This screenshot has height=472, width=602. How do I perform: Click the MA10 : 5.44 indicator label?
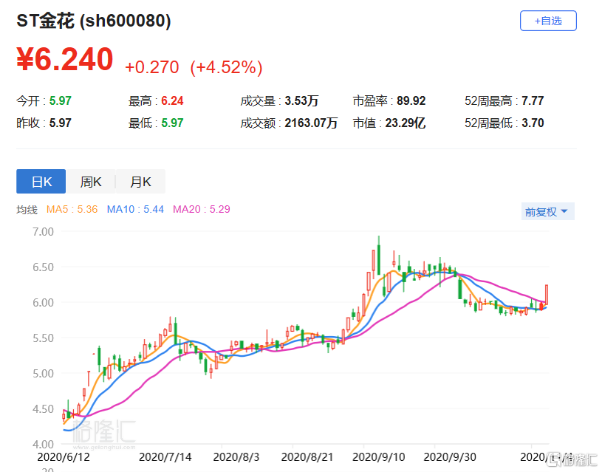click(x=135, y=209)
